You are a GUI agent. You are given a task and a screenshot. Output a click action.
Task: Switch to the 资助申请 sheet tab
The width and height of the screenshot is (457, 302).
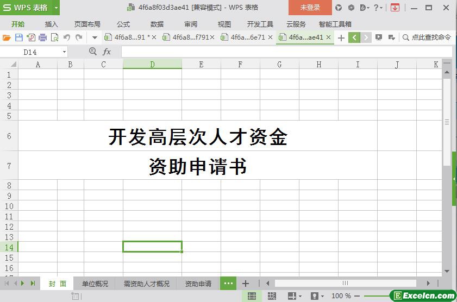coord(198,284)
